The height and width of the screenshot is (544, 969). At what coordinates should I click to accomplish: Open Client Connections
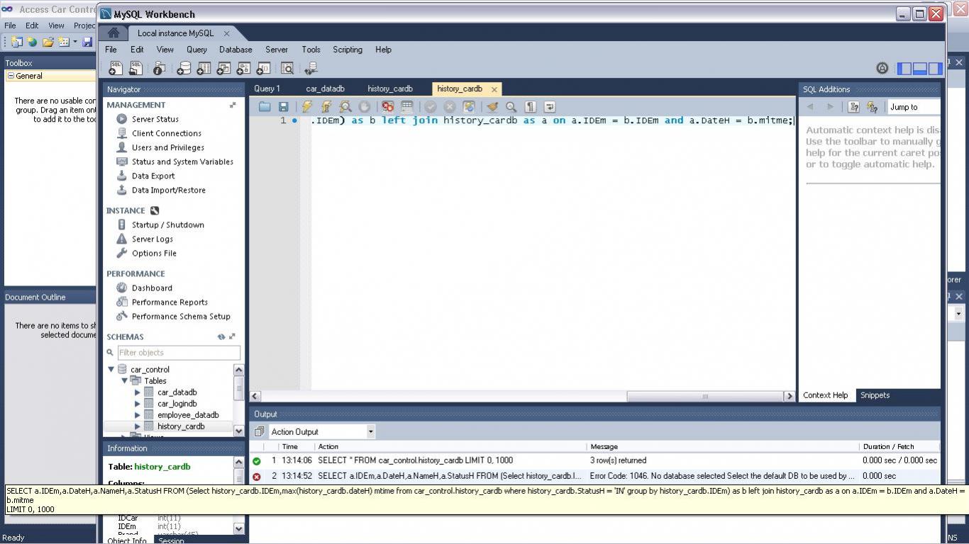pyautogui.click(x=167, y=133)
